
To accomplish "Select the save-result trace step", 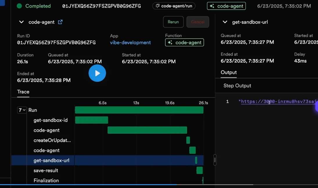I will coord(46,171).
